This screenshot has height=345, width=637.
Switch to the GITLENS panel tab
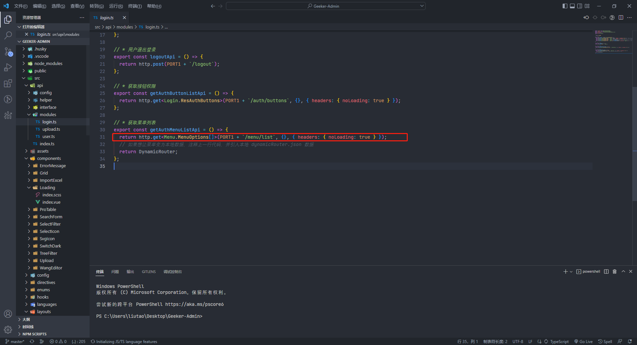tap(149, 271)
